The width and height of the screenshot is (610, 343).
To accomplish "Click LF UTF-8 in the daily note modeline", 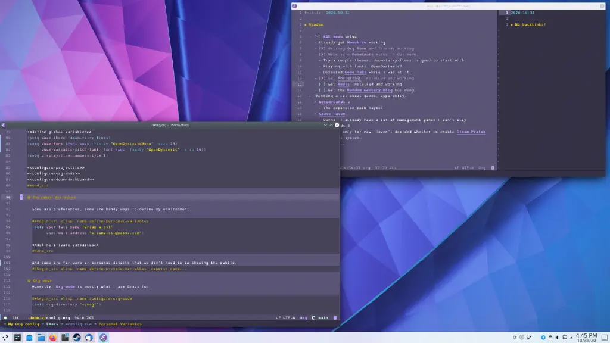I will (464, 167).
